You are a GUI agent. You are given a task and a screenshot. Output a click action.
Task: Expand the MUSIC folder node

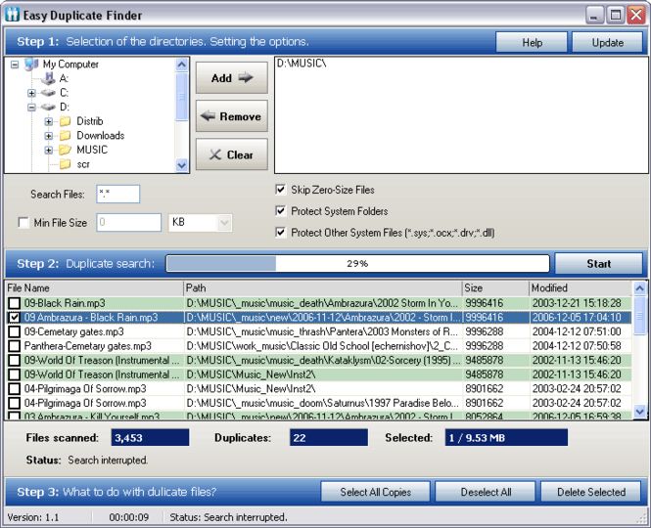pos(49,151)
